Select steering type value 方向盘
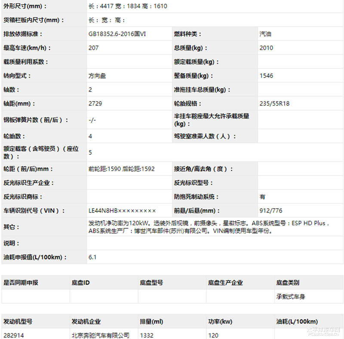This screenshot has height=339, width=344. (97, 76)
